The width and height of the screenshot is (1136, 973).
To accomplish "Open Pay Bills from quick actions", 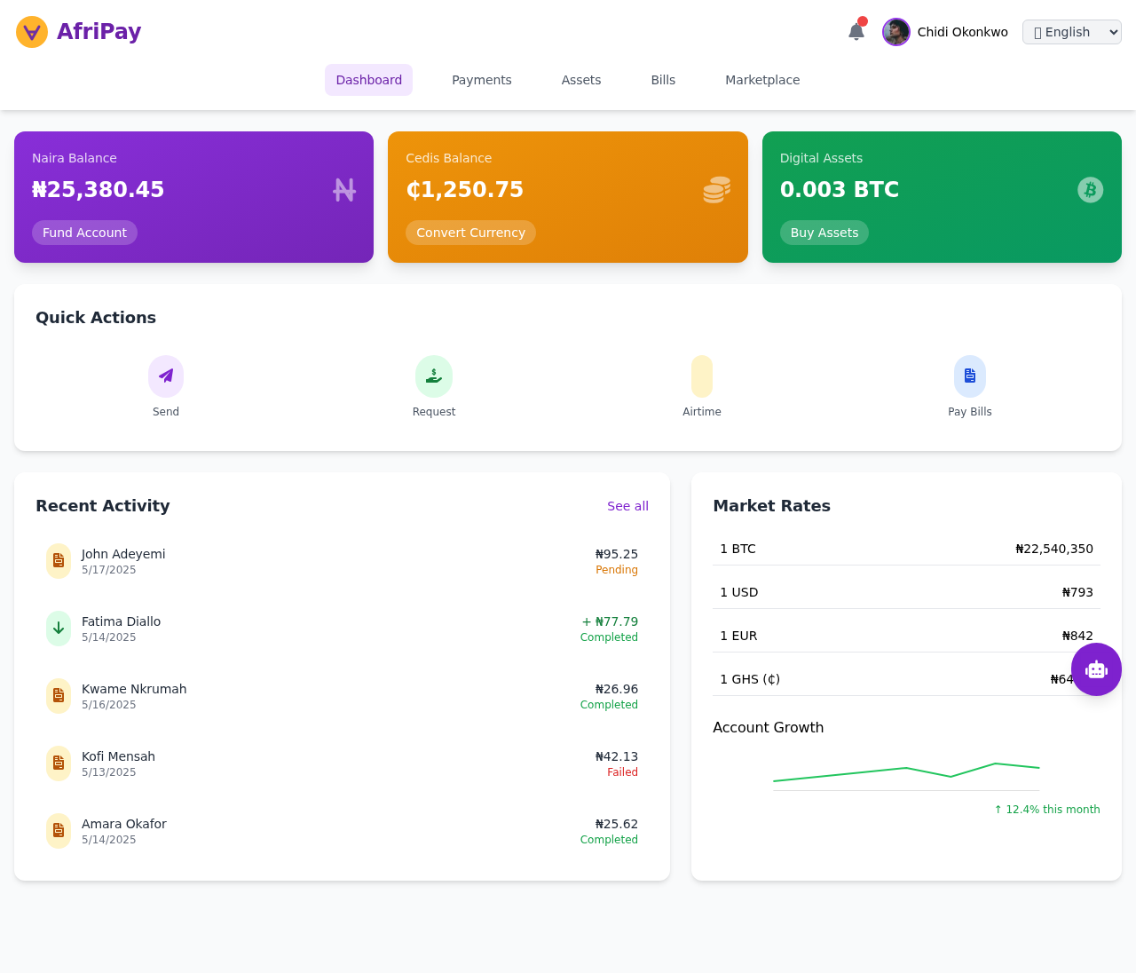I will click(969, 375).
